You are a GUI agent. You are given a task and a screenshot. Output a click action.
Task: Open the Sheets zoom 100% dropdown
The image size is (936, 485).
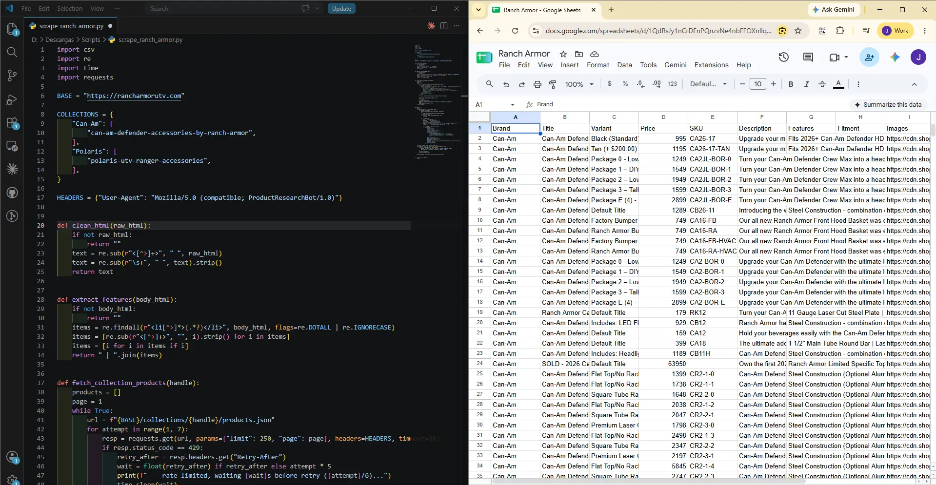[579, 84]
